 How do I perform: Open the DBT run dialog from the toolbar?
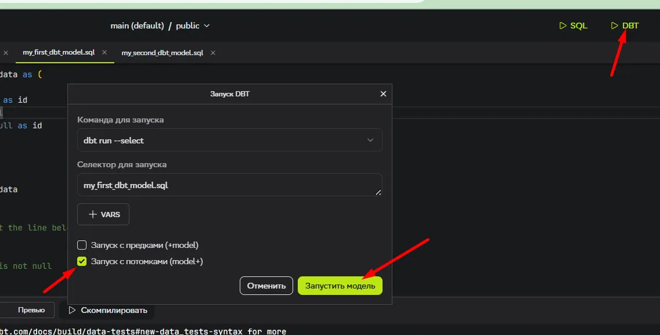click(625, 26)
